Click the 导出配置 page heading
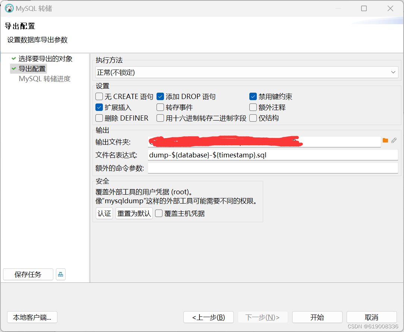The height and width of the screenshot is (332, 404). [20, 26]
